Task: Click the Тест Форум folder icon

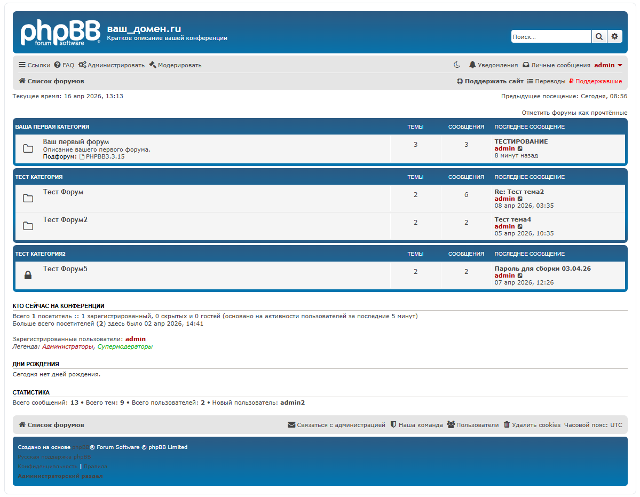Action: 28,199
